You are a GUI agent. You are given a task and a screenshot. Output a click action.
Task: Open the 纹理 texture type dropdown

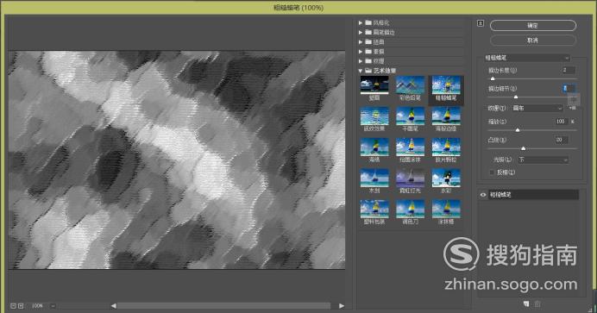pyautogui.click(x=537, y=108)
